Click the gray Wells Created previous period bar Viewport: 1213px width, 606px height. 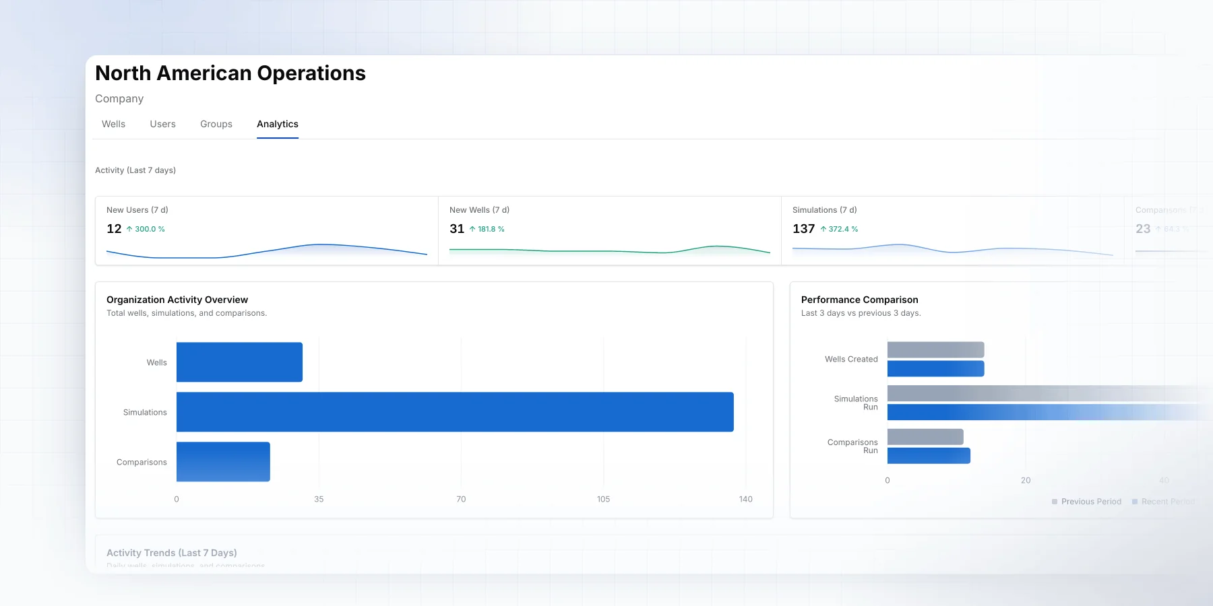(935, 349)
